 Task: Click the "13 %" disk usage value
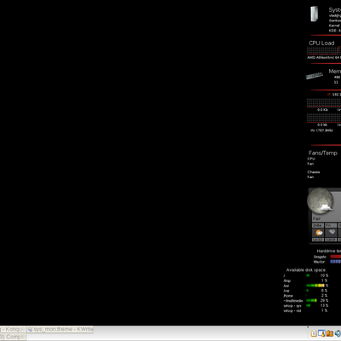click(324, 305)
